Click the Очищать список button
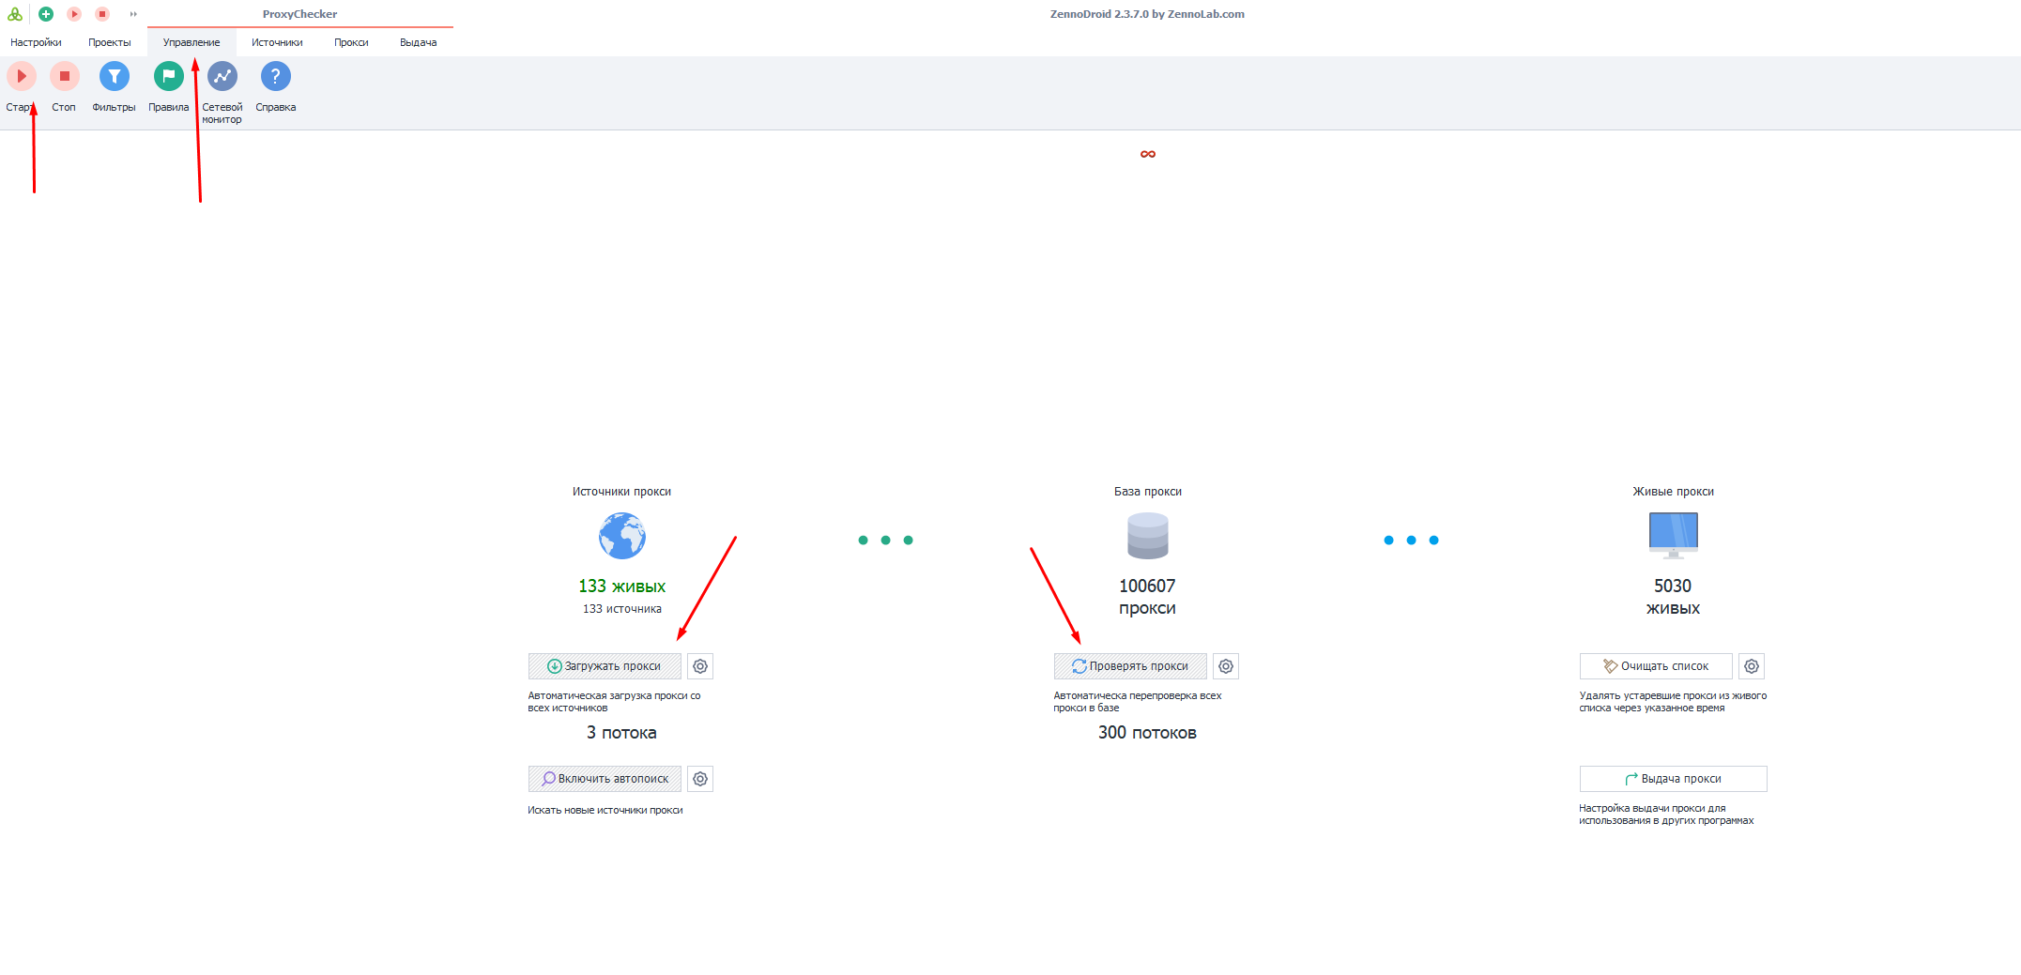The image size is (2021, 975). (x=1656, y=666)
